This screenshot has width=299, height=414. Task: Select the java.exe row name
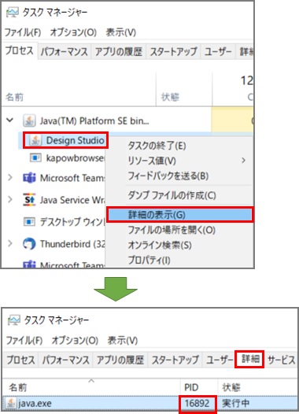[x=35, y=404]
